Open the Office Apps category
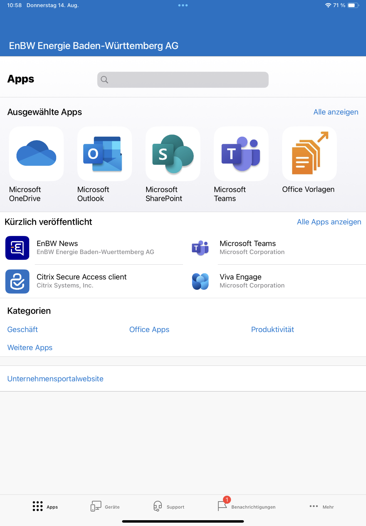The width and height of the screenshot is (366, 526). pyautogui.click(x=149, y=329)
